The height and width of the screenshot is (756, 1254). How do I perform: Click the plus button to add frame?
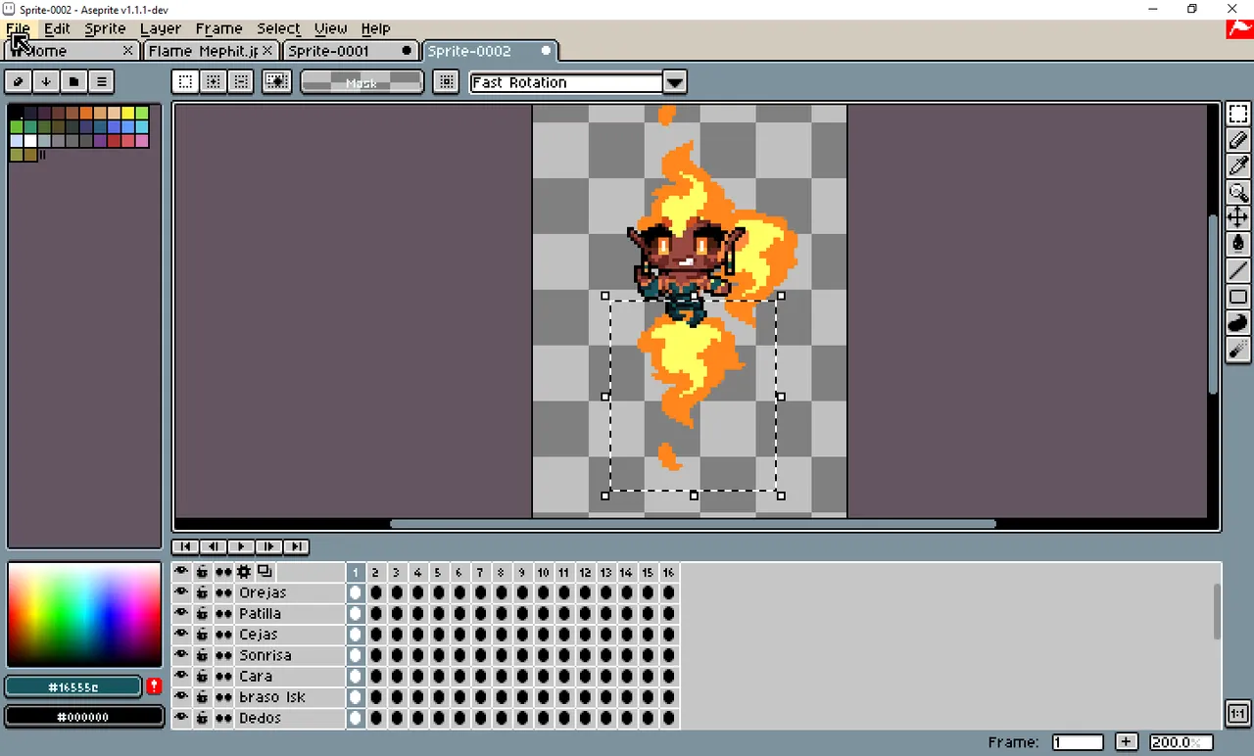tap(1126, 742)
